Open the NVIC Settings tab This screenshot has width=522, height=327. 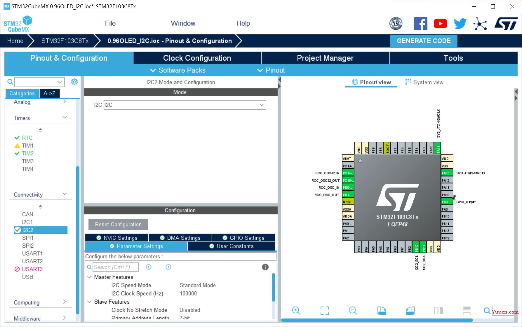[117, 238]
